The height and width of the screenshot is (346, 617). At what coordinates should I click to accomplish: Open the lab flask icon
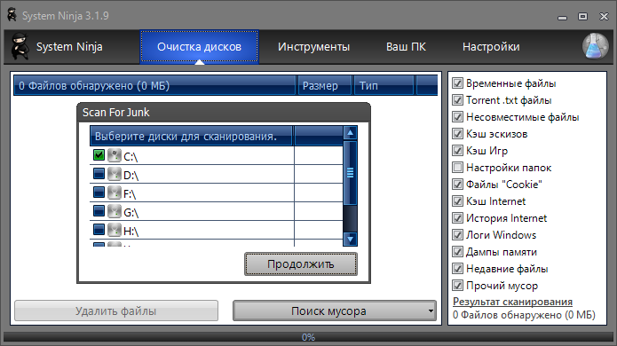596,46
